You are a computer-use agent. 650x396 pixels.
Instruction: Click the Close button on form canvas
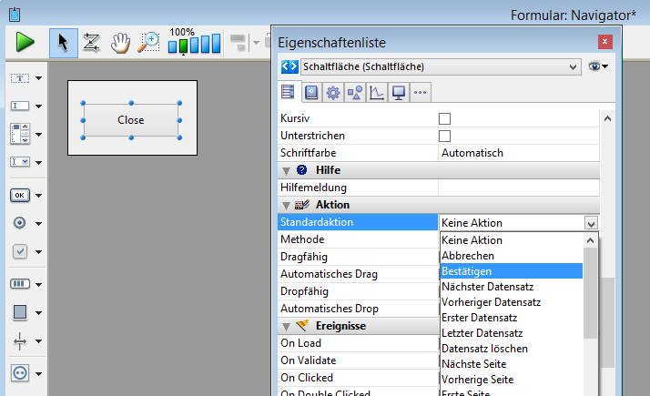click(x=131, y=120)
